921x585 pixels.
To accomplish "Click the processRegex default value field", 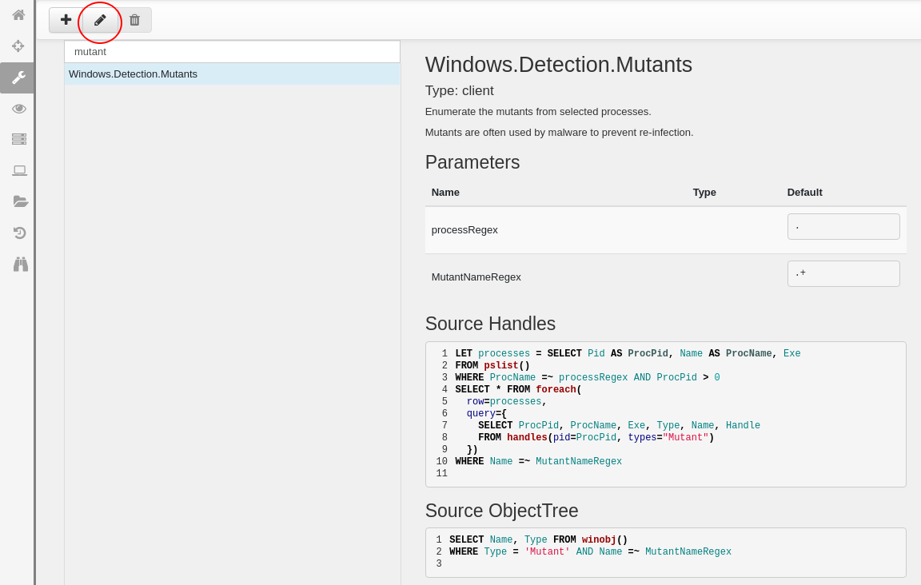I will 843,227.
